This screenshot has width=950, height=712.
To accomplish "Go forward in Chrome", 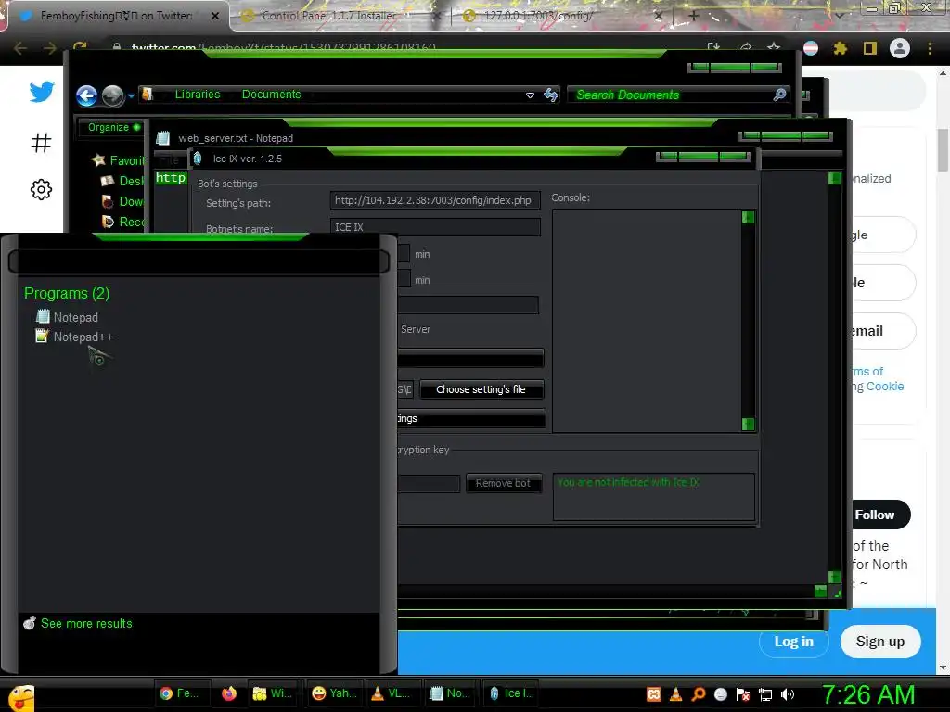I will (x=50, y=48).
